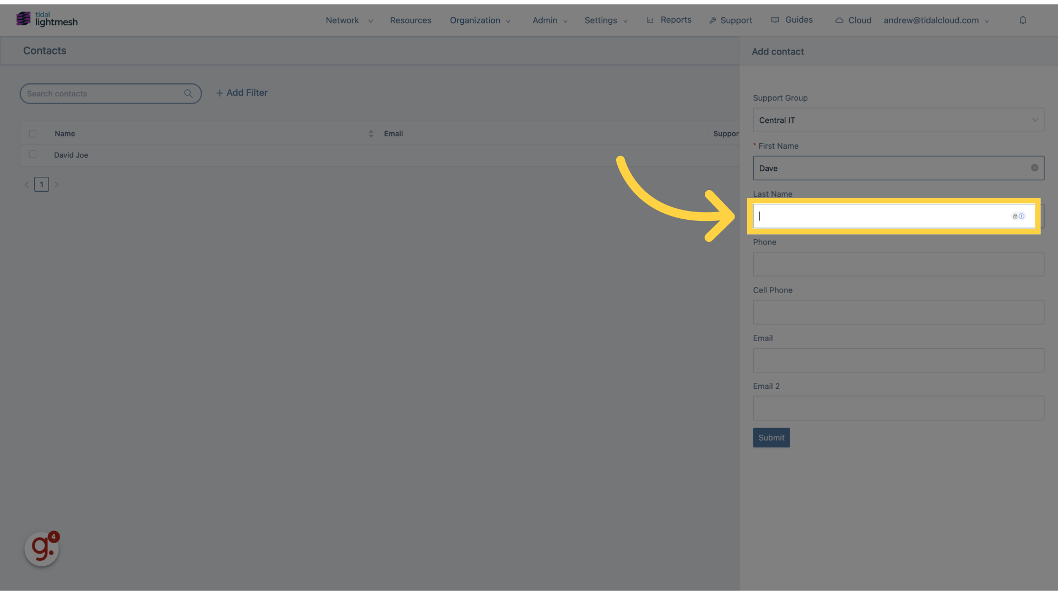Click the notifications bell icon
Viewport: 1058px width, 595px height.
click(x=1022, y=20)
